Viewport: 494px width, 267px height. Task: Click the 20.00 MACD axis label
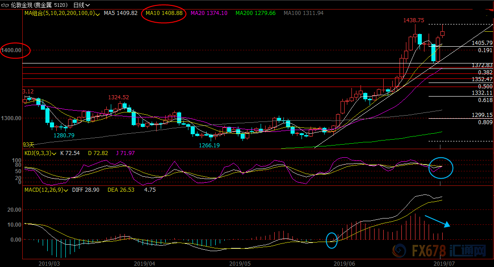click(x=15, y=210)
